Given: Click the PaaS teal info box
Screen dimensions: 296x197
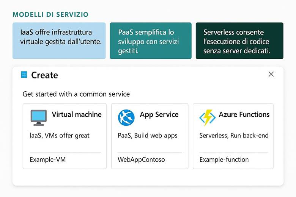Looking at the screenshot, I should point(151,41).
